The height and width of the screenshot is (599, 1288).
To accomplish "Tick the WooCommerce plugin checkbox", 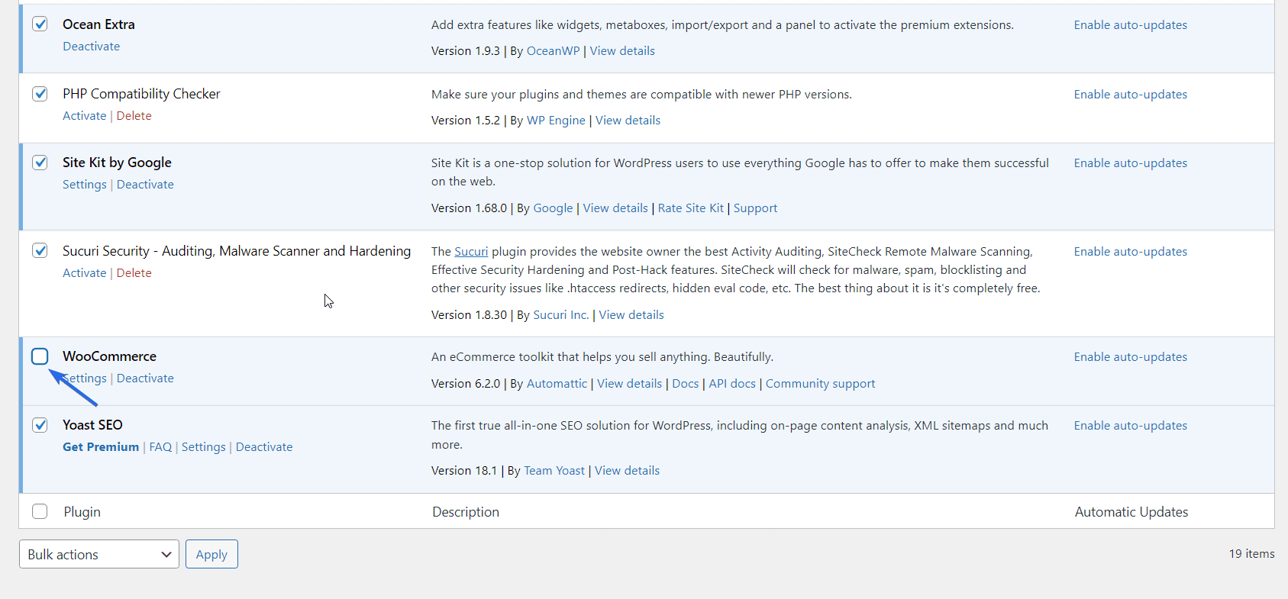I will click(x=40, y=356).
